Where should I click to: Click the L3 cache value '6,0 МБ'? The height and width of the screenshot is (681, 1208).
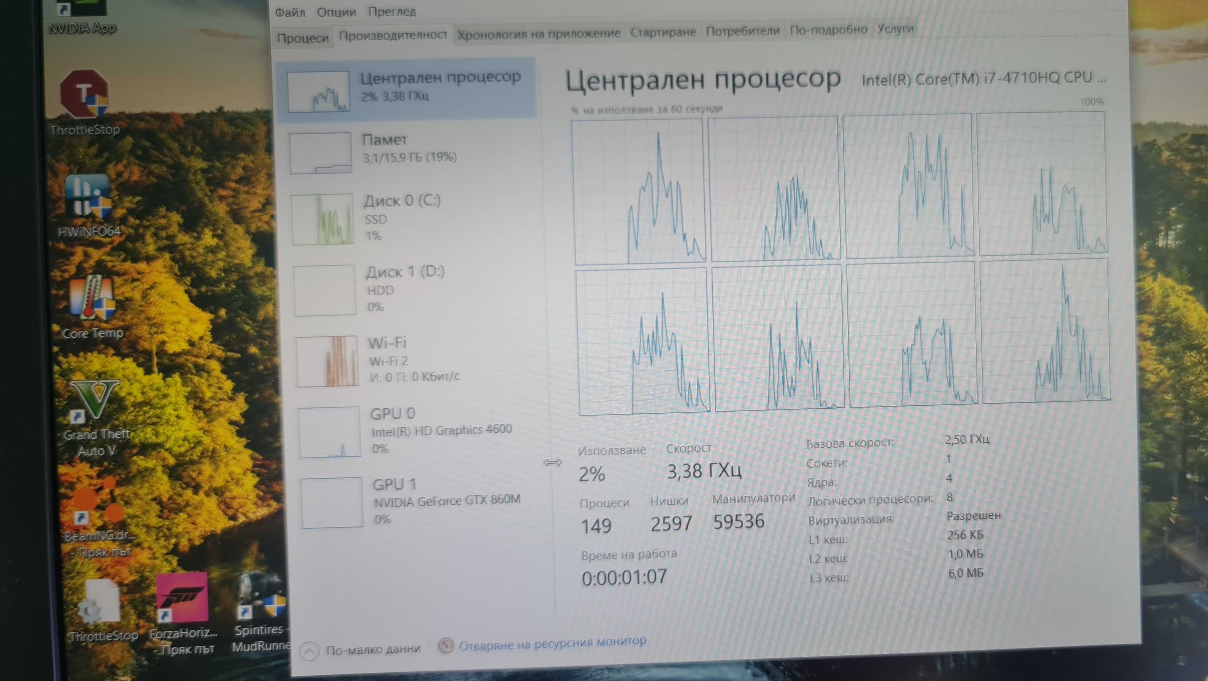(965, 573)
